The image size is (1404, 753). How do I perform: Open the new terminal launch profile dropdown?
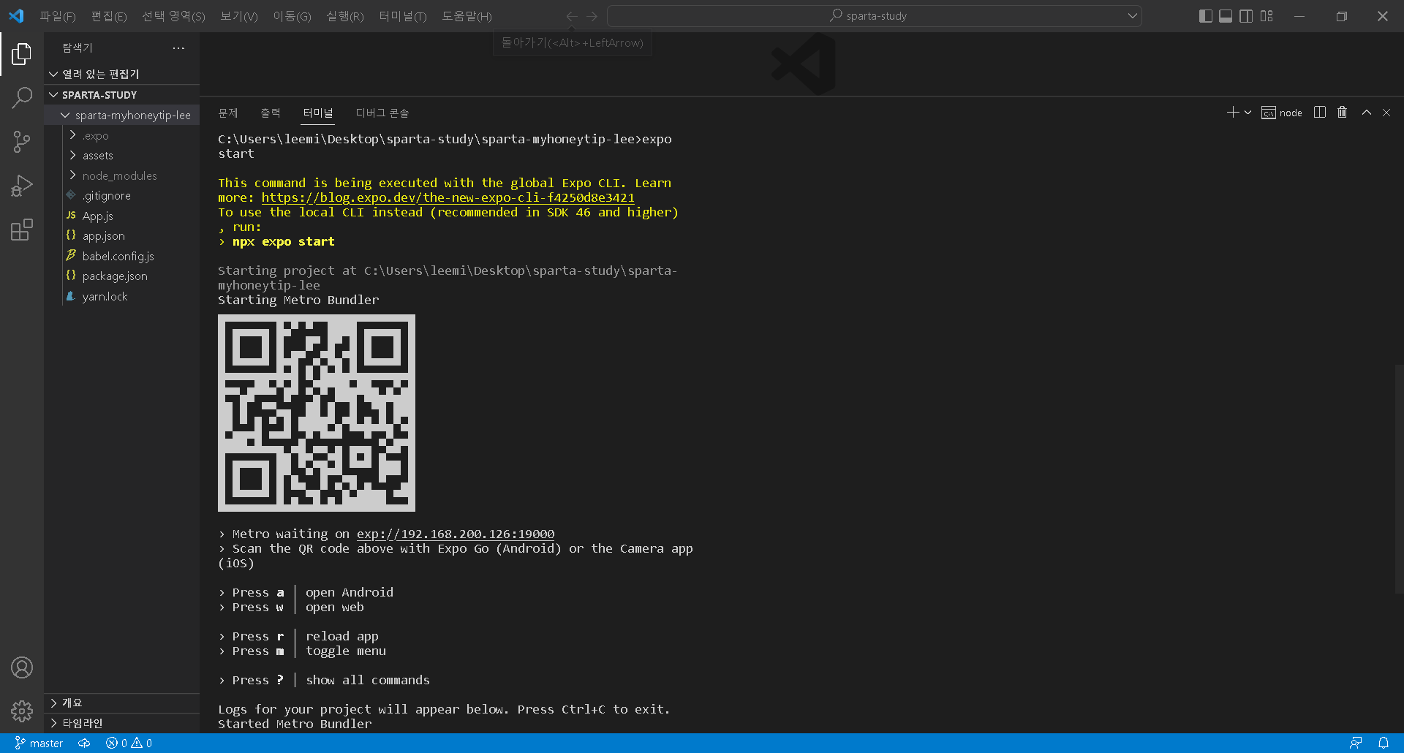1248,113
